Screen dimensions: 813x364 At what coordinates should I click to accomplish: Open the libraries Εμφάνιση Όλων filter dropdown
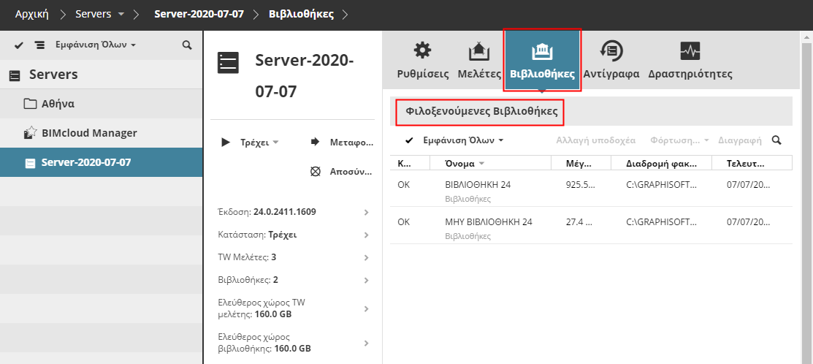coord(464,140)
